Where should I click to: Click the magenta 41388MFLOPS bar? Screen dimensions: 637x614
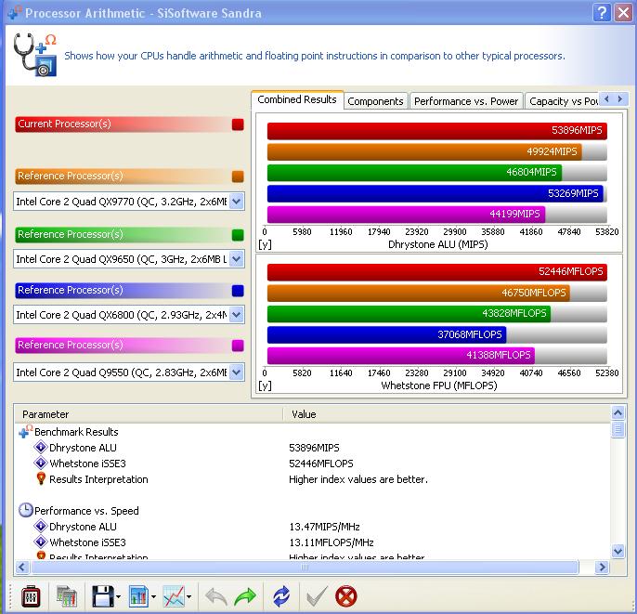pyautogui.click(x=401, y=355)
